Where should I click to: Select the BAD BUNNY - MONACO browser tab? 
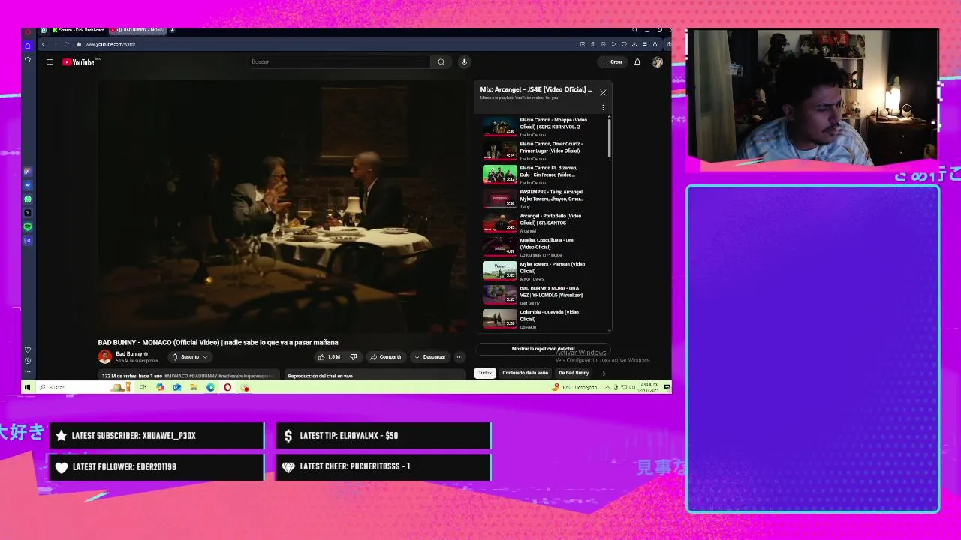click(138, 30)
